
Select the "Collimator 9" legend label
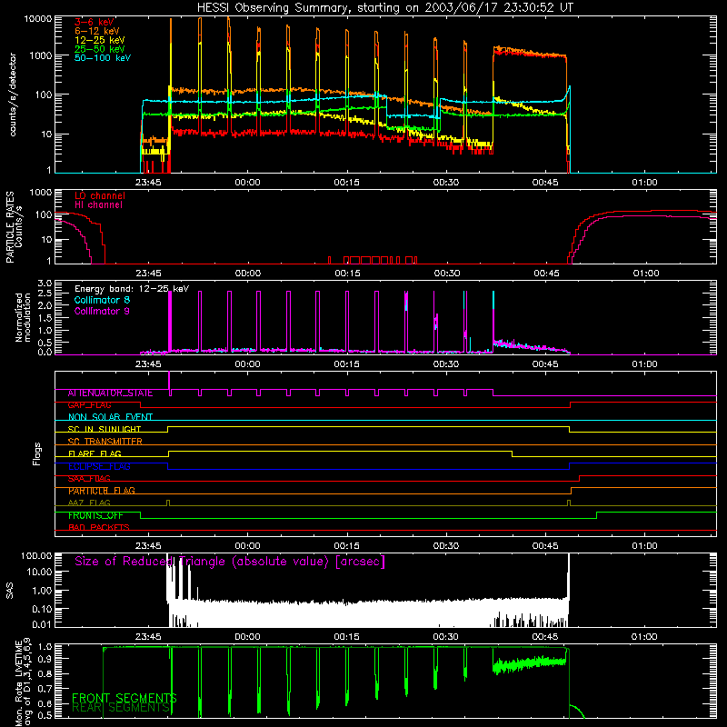pyautogui.click(x=102, y=311)
